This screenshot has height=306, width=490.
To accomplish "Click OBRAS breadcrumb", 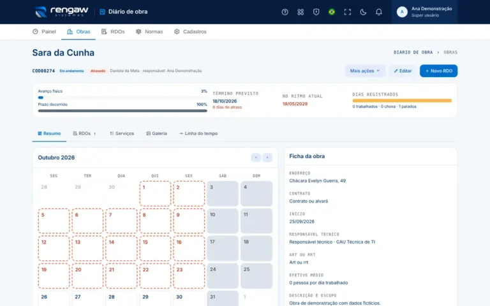I will click(450, 52).
